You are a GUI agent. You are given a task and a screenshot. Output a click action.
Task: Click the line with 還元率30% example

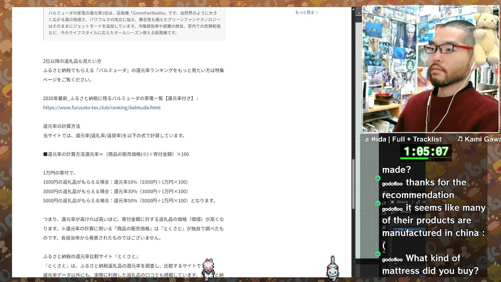[x=117, y=192]
